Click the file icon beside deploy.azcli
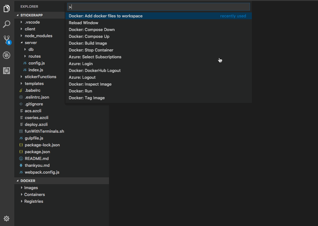Image resolution: width=318 pixels, height=226 pixels. pos(21,125)
